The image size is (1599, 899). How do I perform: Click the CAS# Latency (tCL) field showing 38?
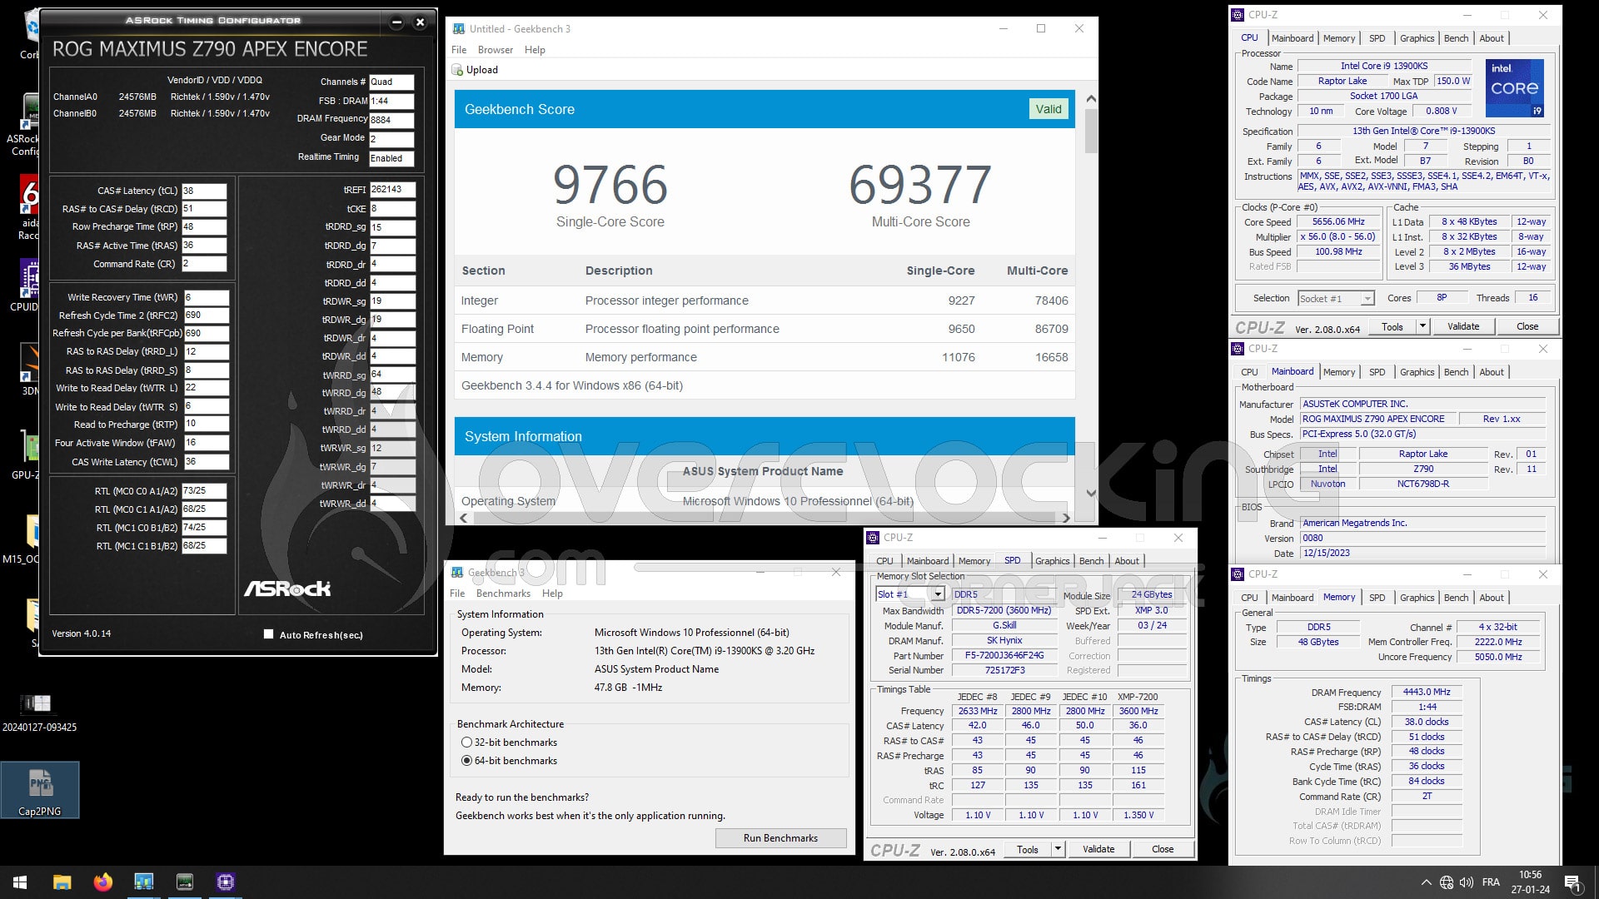point(204,191)
